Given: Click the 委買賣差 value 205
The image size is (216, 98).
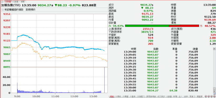Looking at the screenshot, I should pyautogui.click(x=151, y=44).
